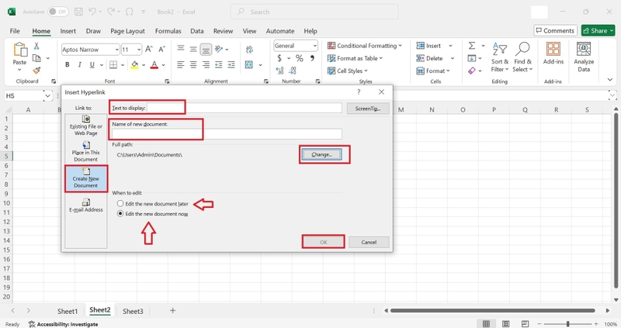Click the Undo arrow in title bar
Image resolution: width=621 pixels, height=328 pixels.
[92, 12]
